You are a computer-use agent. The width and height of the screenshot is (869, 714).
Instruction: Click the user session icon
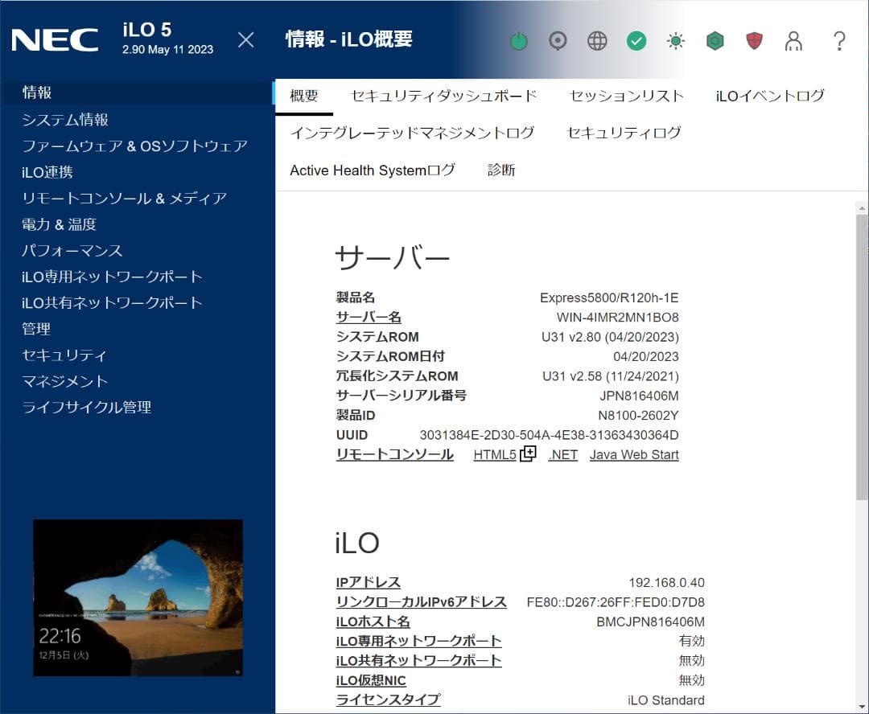coord(794,42)
